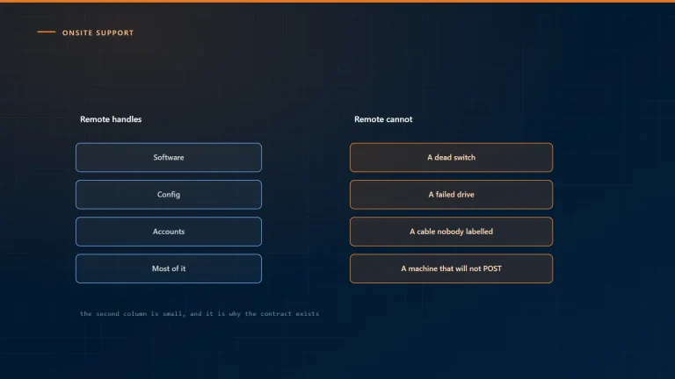The image size is (675, 379).
Task: Click the orange dash beside ONSITE SUPPORT
Action: (47, 32)
